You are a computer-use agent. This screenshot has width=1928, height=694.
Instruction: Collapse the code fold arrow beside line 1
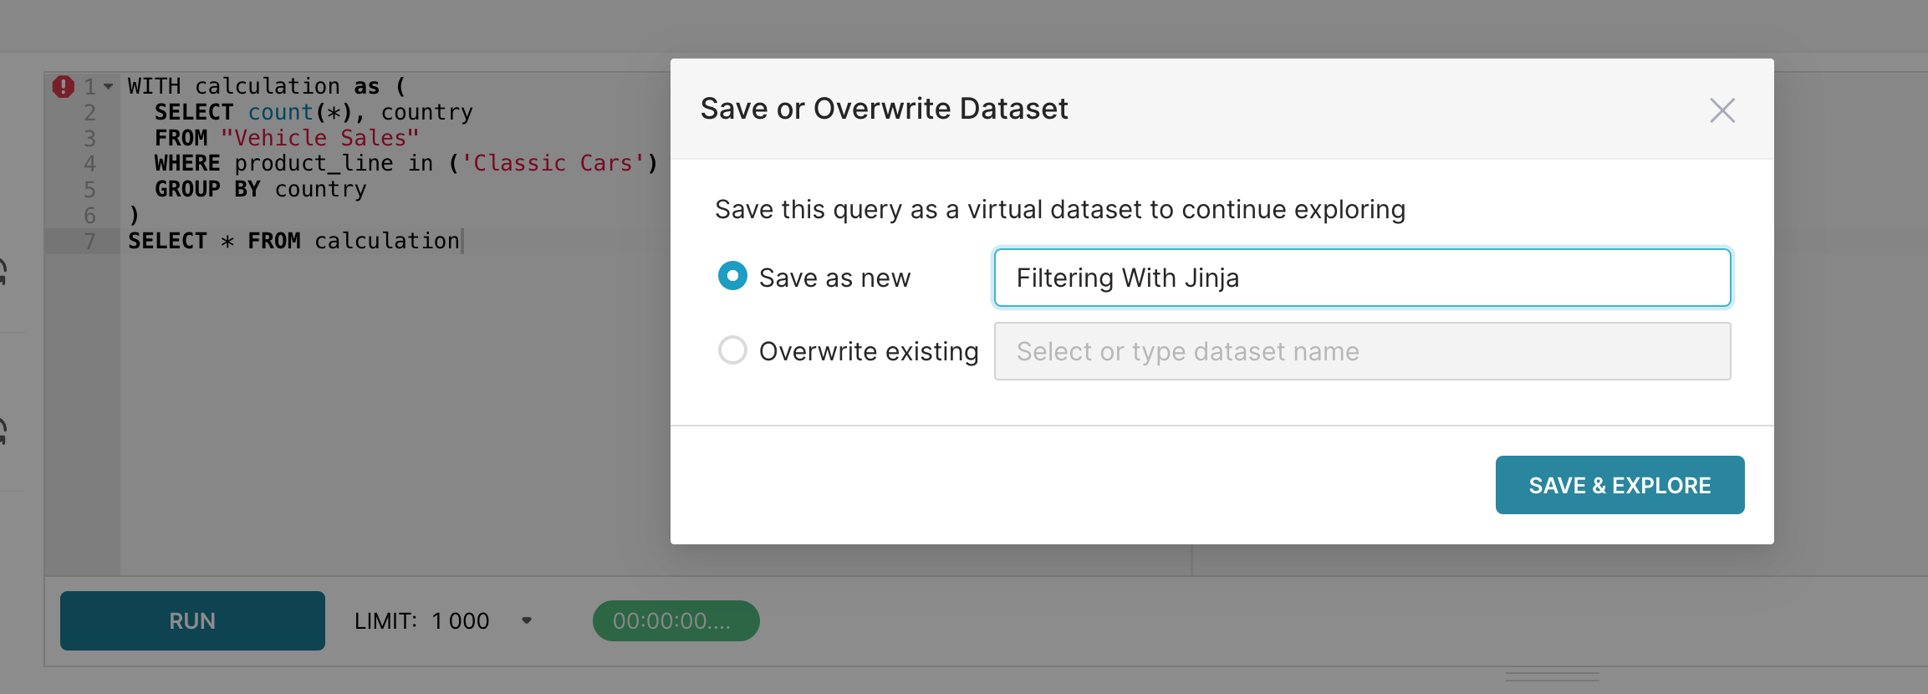pos(109,86)
